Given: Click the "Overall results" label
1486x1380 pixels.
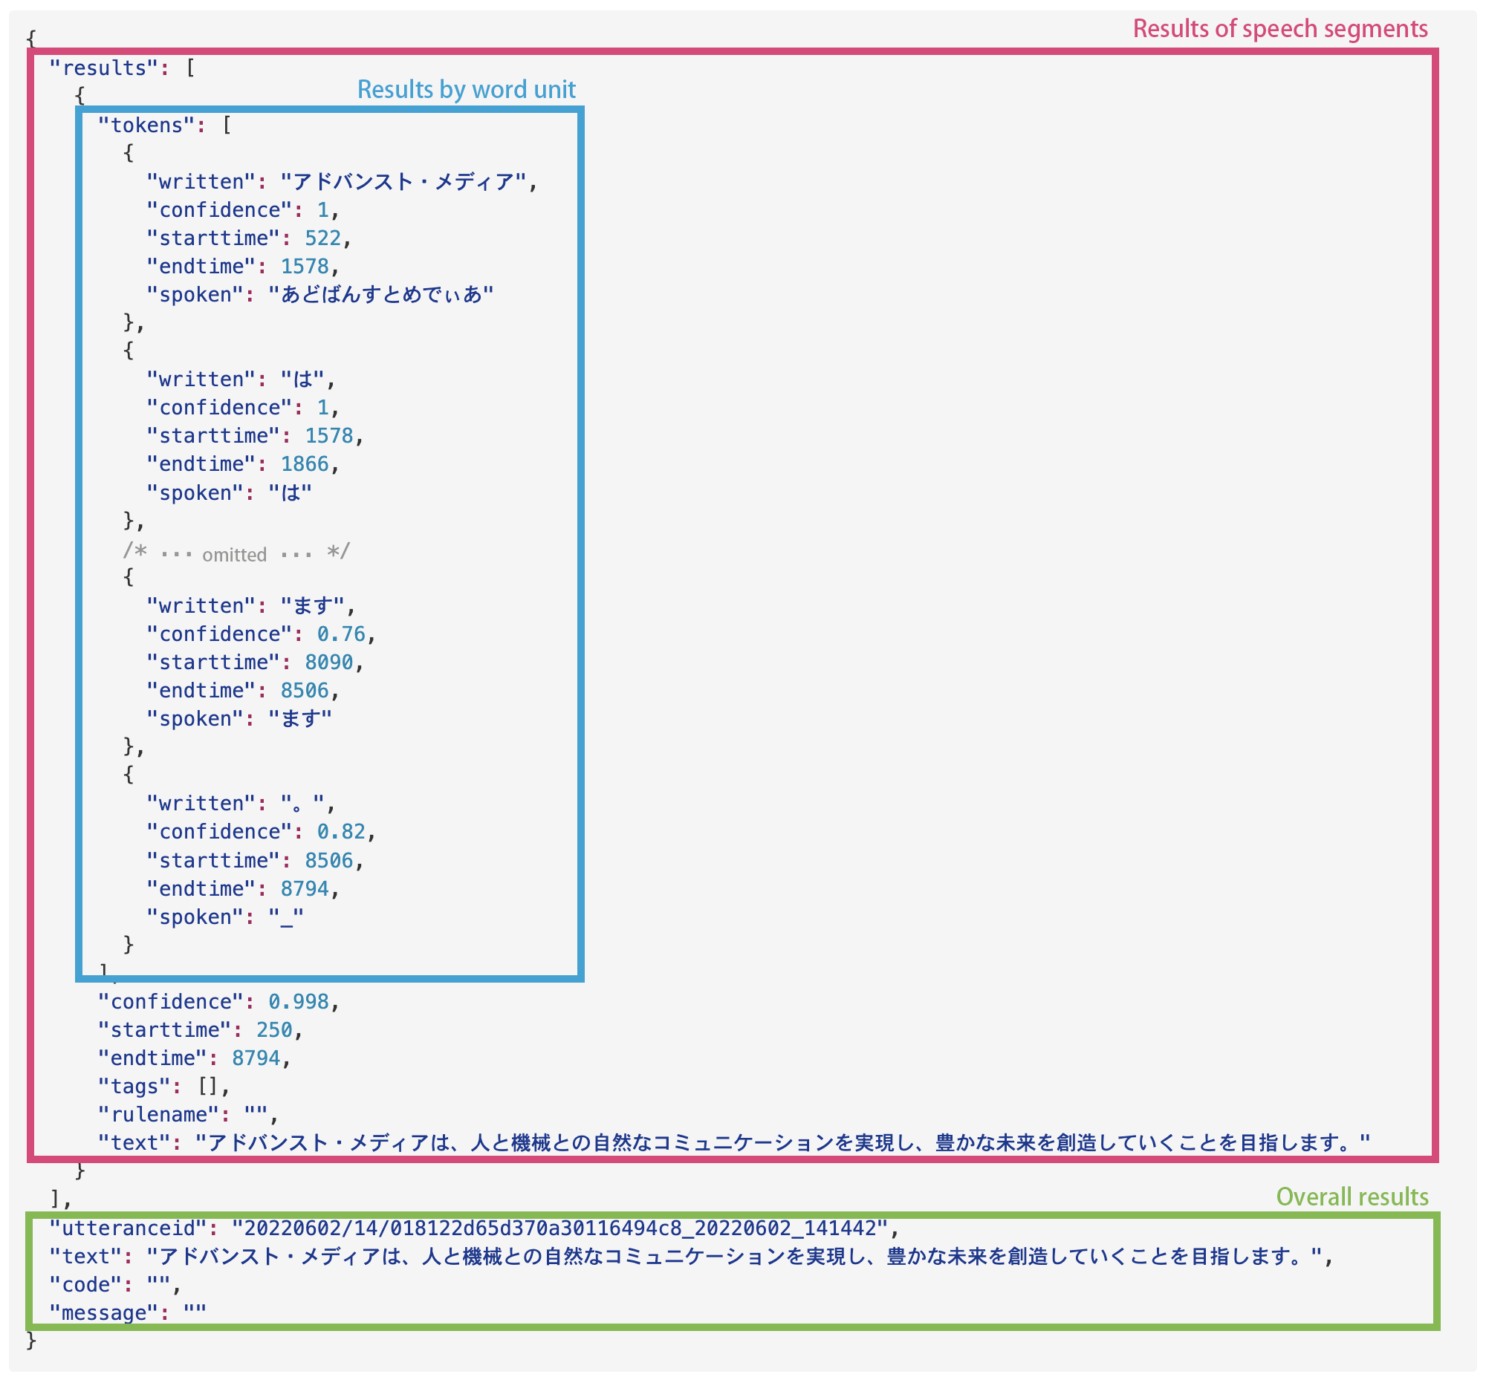Looking at the screenshot, I should (x=1352, y=1196).
